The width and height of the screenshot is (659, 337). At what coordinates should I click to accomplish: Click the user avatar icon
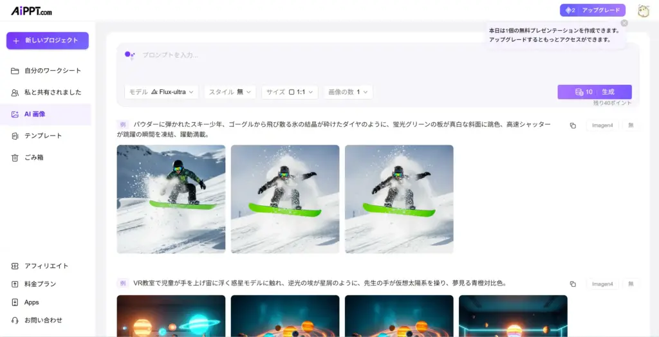(643, 10)
